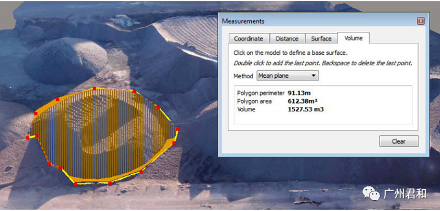This screenshot has width=440, height=211.
Task: Click the Mean plane combo box
Action: point(288,76)
